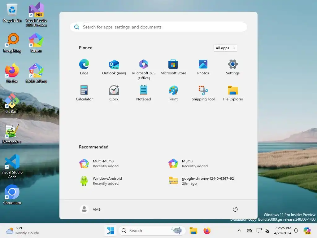This screenshot has height=238, width=317.
Task: Launch Paint from pinned apps
Action: (x=173, y=93)
